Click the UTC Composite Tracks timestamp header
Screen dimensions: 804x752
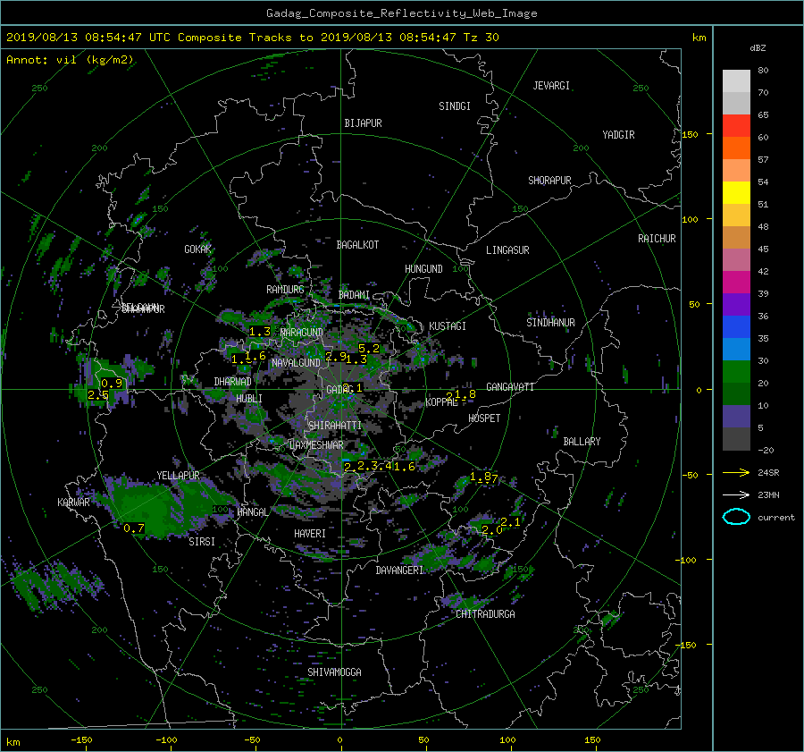point(252,38)
